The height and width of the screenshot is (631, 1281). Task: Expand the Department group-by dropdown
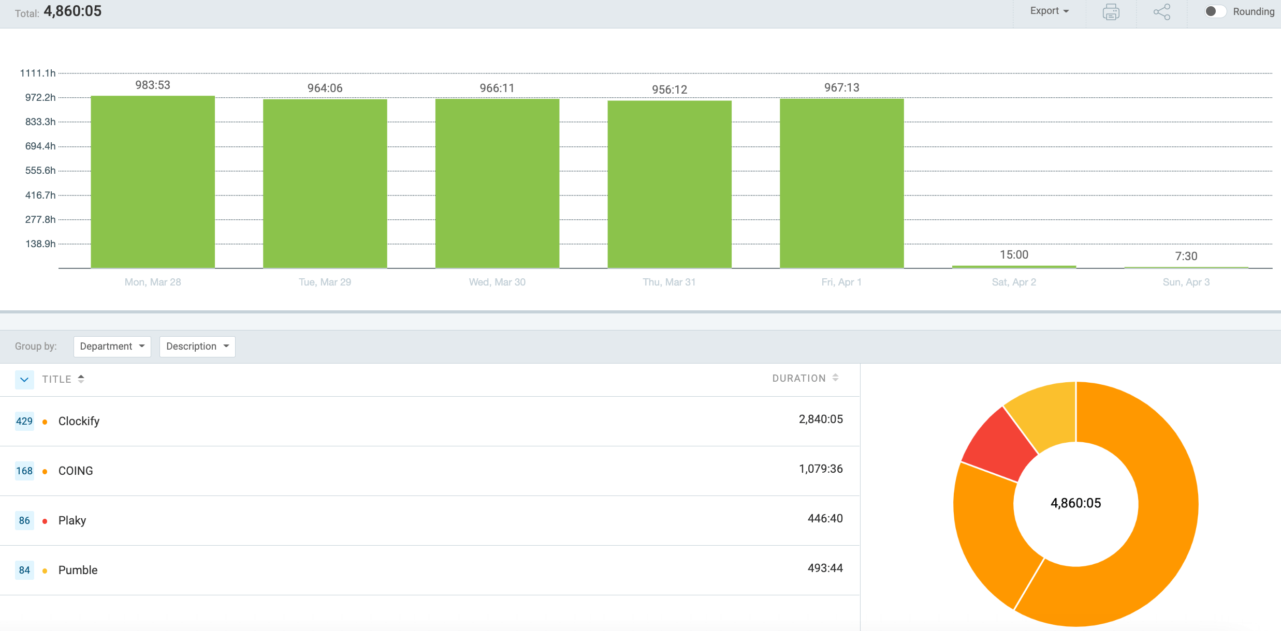pos(111,346)
